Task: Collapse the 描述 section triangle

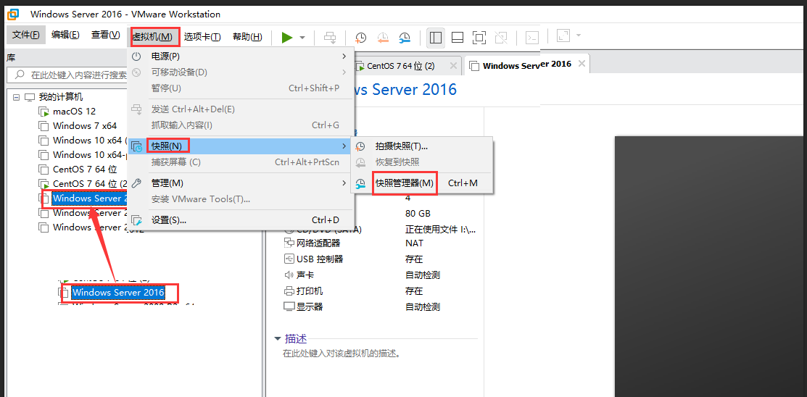Action: coord(278,339)
